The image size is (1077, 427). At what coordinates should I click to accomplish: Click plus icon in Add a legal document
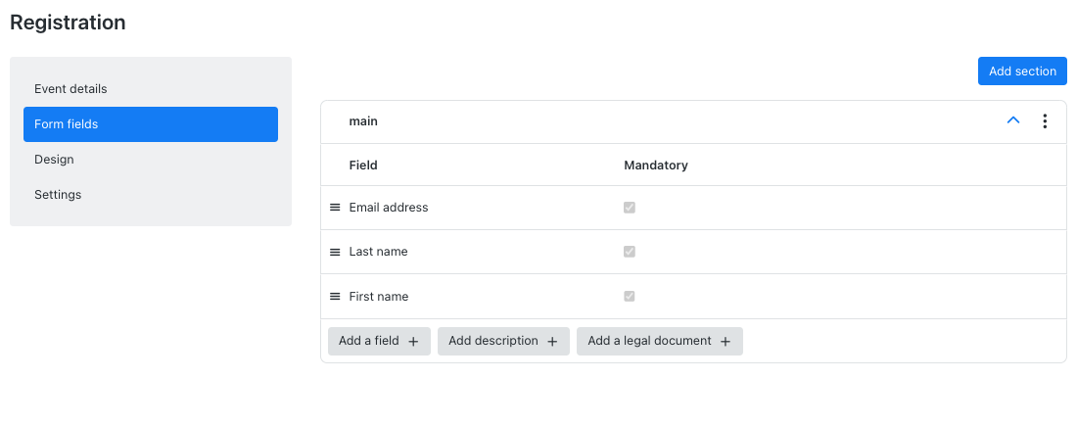point(726,341)
